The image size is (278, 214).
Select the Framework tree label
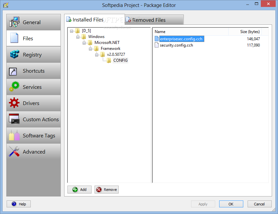pyautogui.click(x=111, y=49)
